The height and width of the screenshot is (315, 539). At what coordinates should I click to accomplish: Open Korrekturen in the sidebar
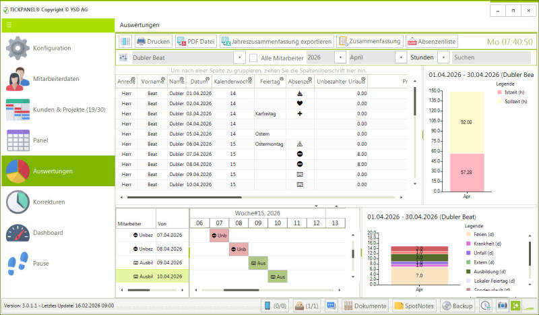click(58, 202)
